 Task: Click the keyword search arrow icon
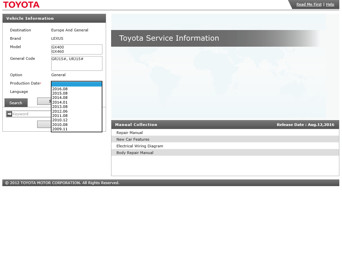[x=9, y=114]
